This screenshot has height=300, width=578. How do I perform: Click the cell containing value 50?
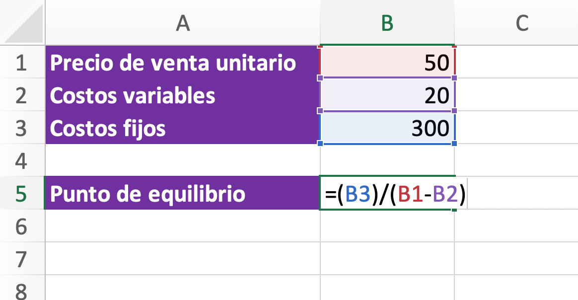(387, 63)
